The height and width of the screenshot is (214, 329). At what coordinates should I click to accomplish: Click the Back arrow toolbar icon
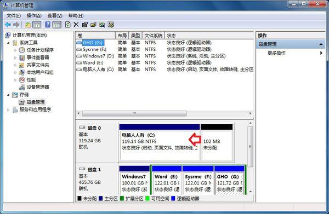click(8, 25)
